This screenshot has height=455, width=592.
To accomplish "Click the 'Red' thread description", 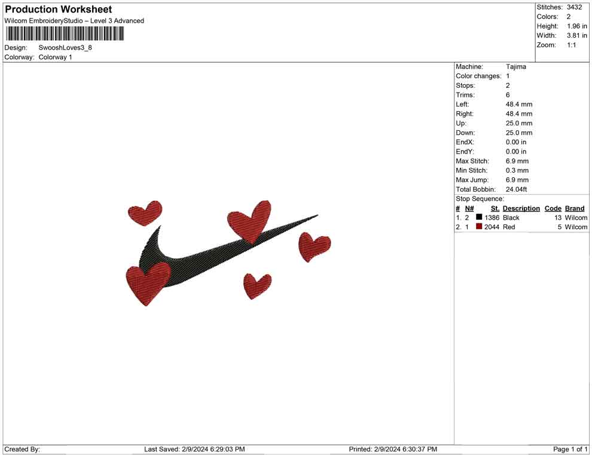I will (508, 227).
